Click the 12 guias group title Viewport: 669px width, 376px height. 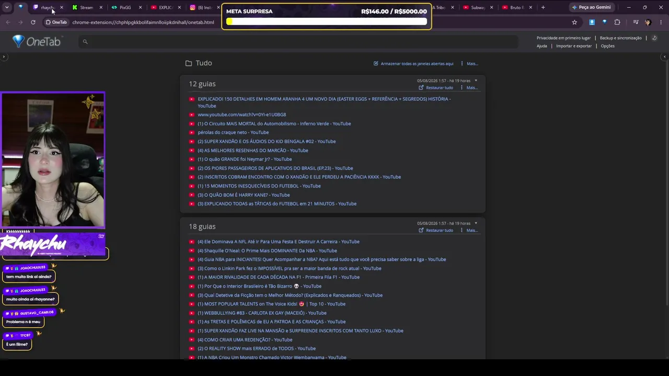(x=202, y=84)
